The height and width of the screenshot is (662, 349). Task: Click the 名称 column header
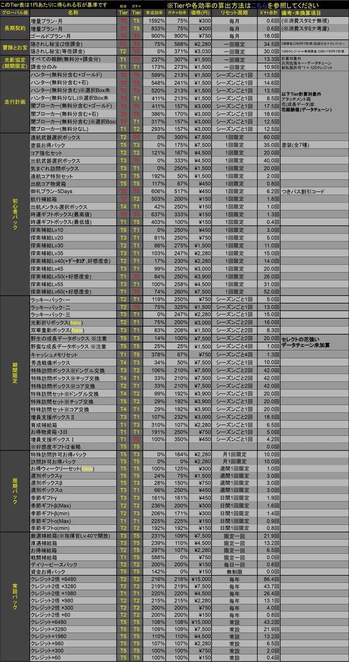point(73,12)
